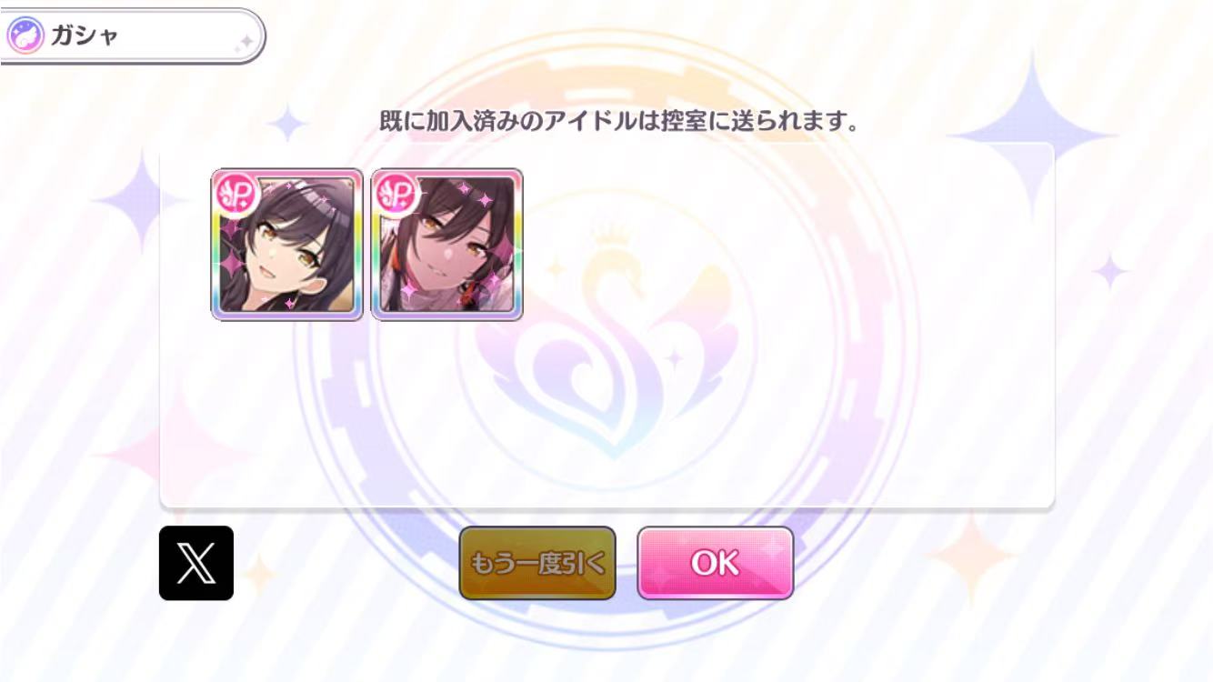Confirm the results with the pink OK button
Viewport: 1213px width, 682px height.
point(716,563)
